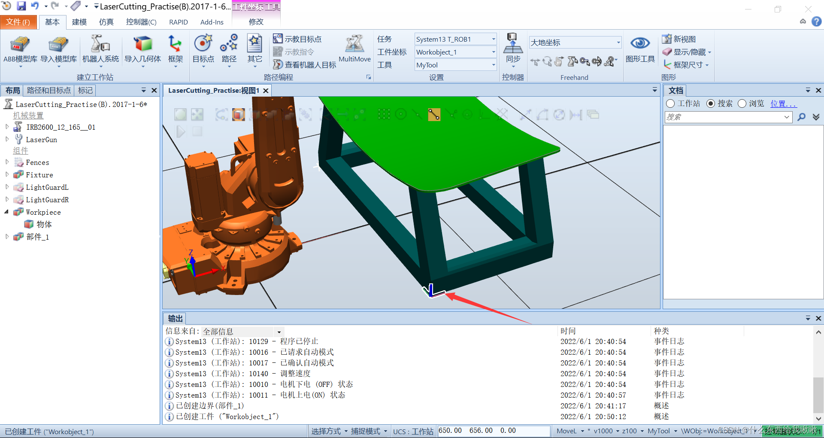This screenshot has width=824, height=438.
Task: Click the save icon in title bar
Action: coord(21,6)
